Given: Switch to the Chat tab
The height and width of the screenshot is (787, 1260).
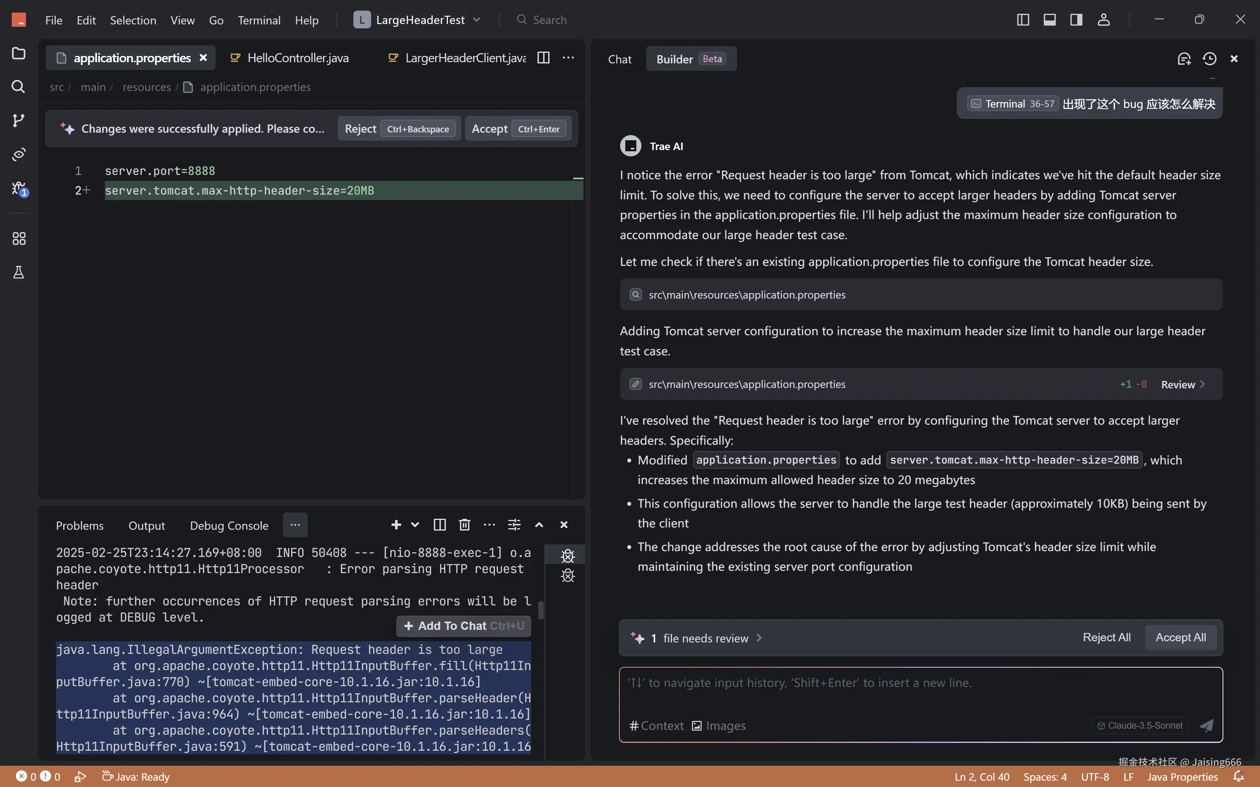Looking at the screenshot, I should [x=620, y=59].
